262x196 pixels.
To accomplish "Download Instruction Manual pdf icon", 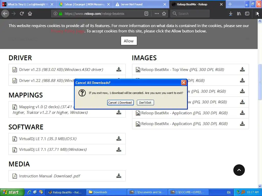I will point(119,176).
